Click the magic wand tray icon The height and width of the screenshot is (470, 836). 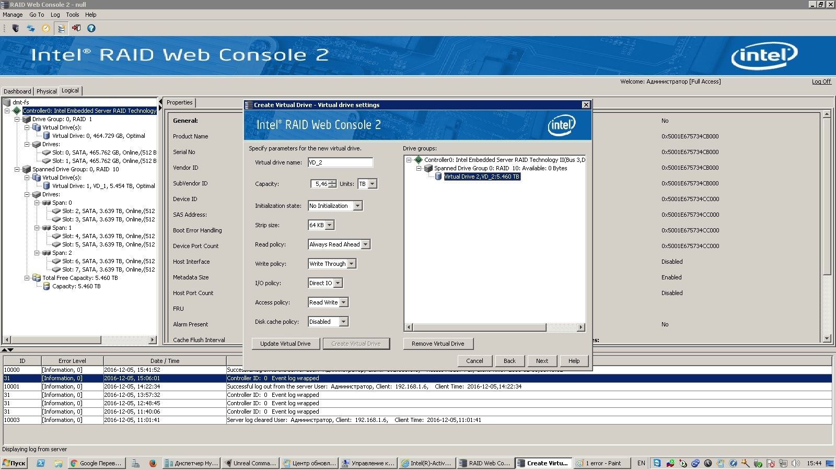(x=746, y=463)
